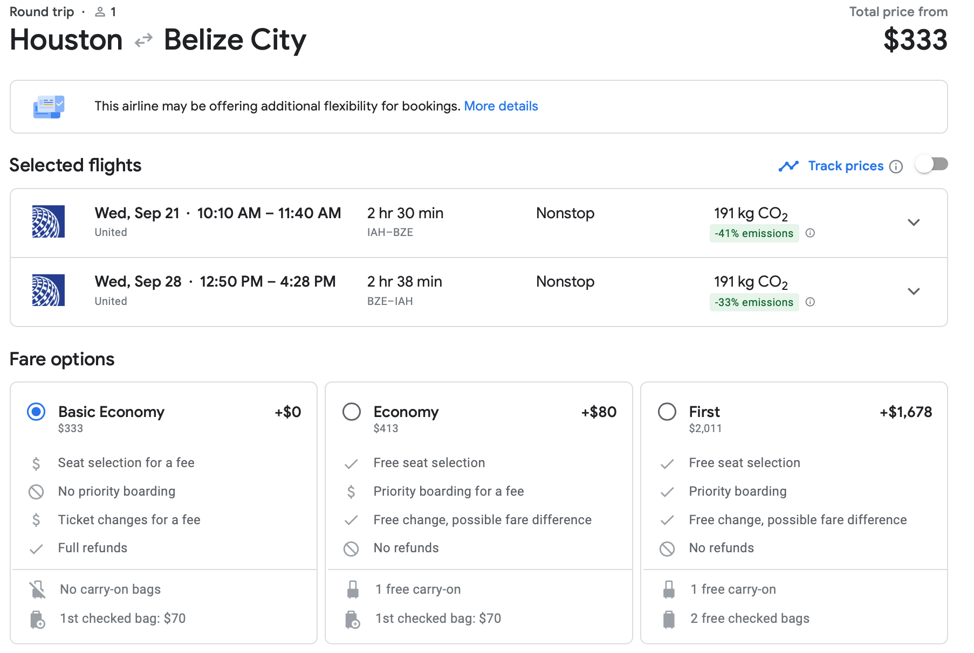Click the Economy +$80 price difference
This screenshot has width=974, height=653.
[599, 412]
